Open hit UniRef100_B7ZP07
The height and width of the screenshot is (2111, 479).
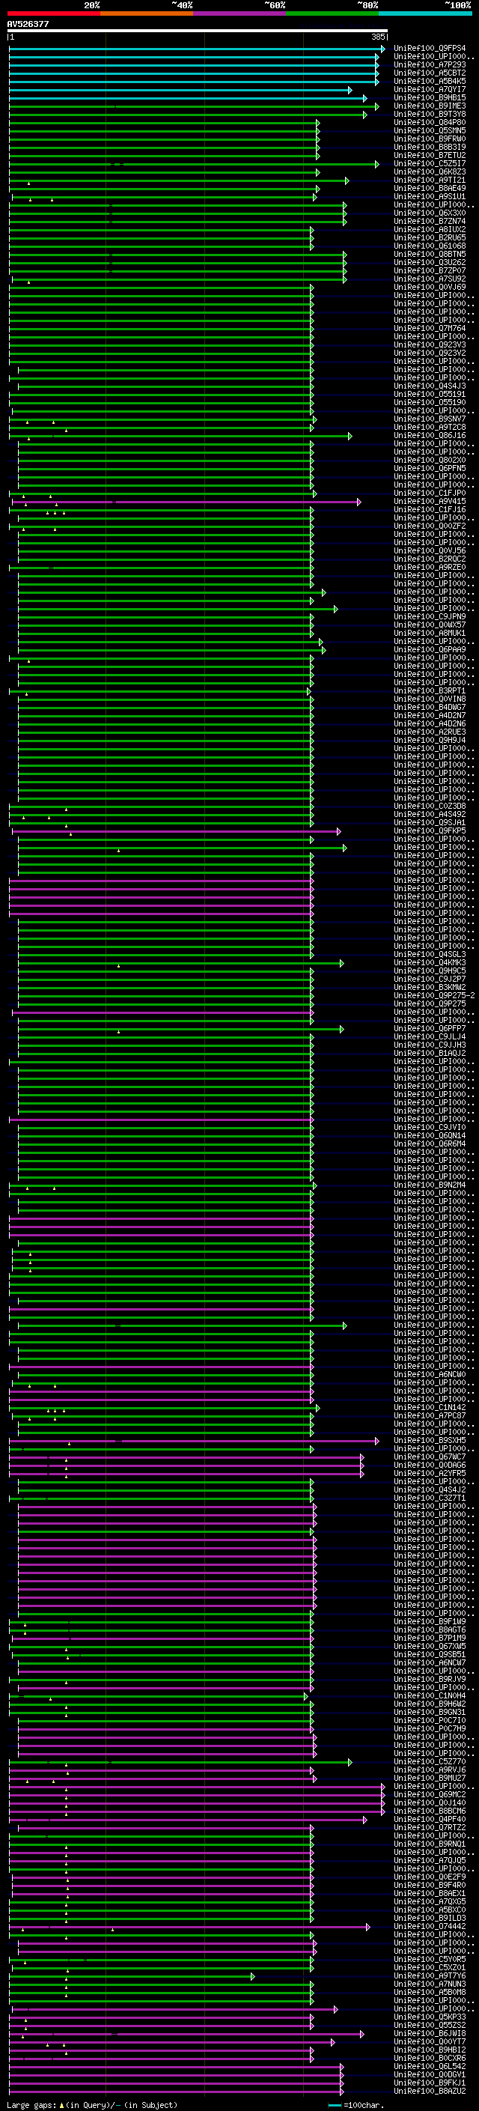click(x=430, y=270)
